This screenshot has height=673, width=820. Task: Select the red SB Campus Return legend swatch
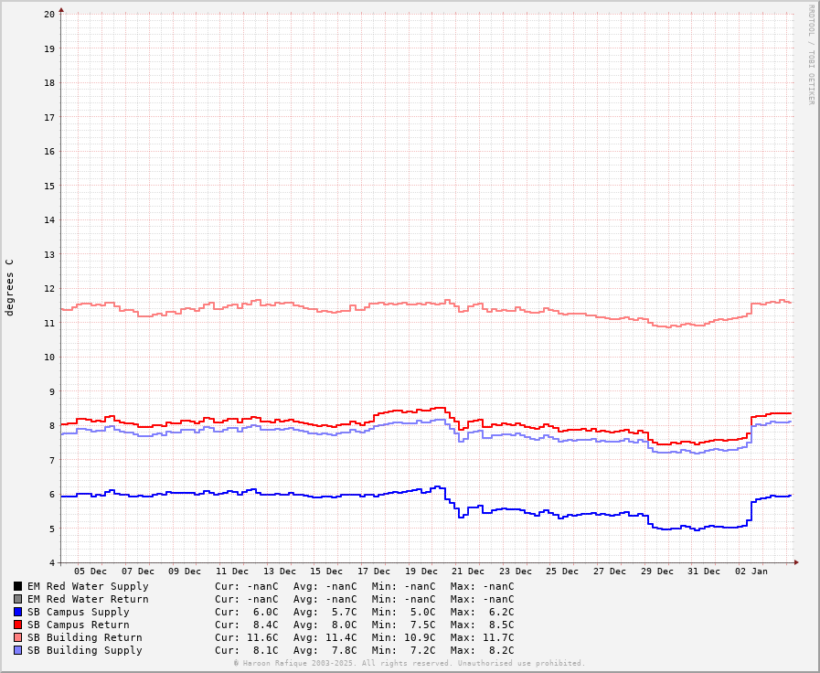[x=17, y=625]
